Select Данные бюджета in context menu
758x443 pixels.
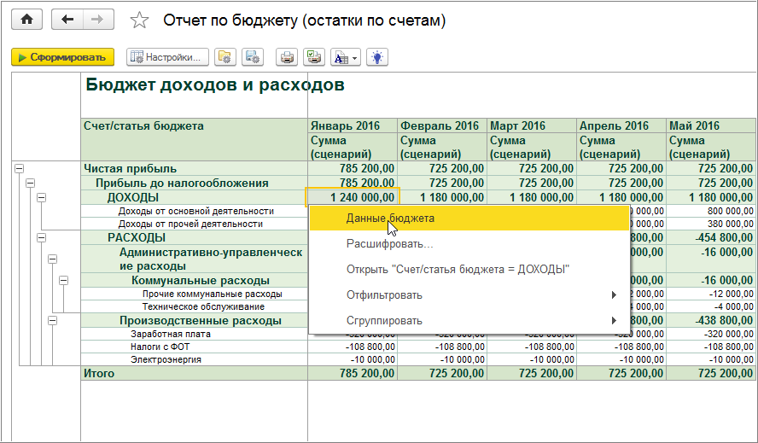point(390,219)
